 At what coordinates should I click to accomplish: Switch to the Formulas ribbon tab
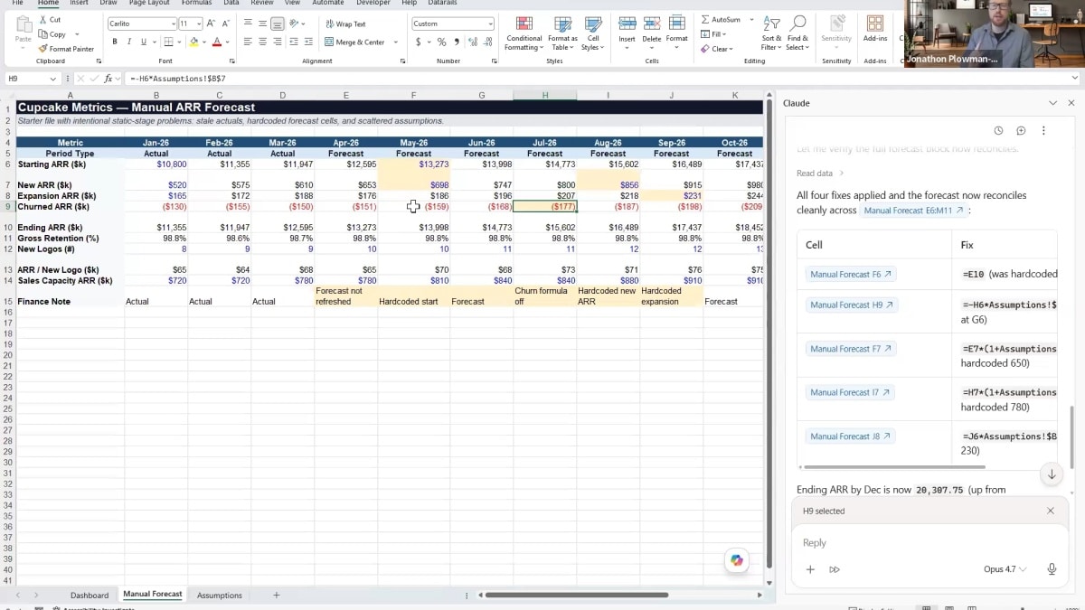click(196, 3)
